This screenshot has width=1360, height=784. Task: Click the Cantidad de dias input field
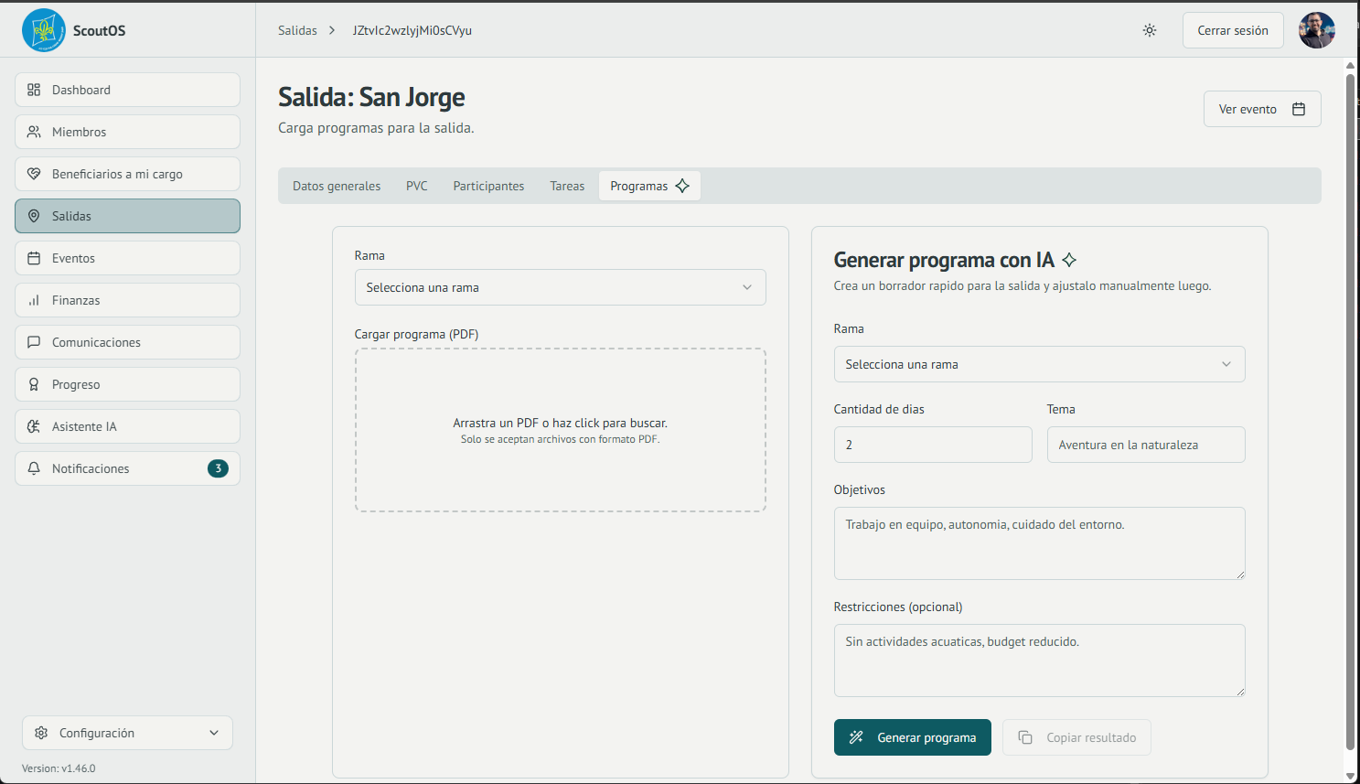point(932,445)
